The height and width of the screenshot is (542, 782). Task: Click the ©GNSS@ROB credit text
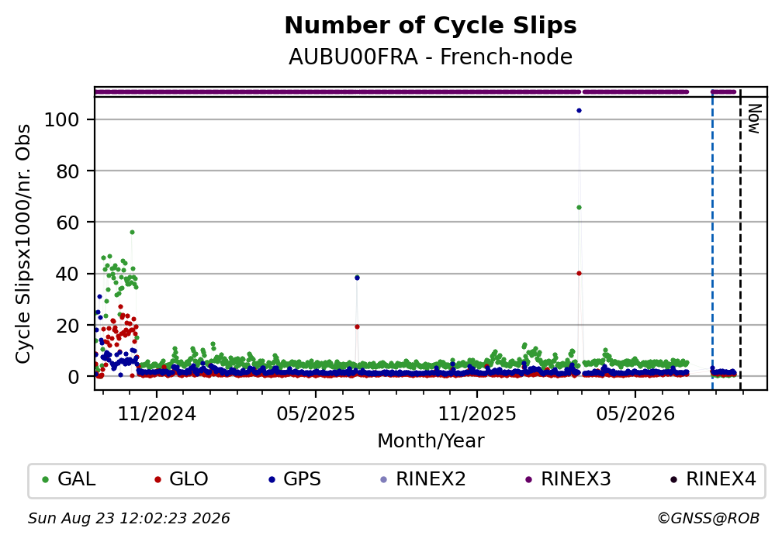click(708, 519)
